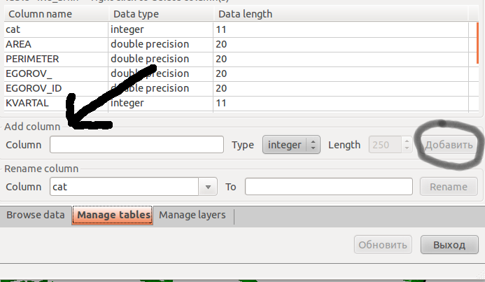This screenshot has height=282, width=485.
Task: Click the Выход button
Action: click(x=449, y=245)
